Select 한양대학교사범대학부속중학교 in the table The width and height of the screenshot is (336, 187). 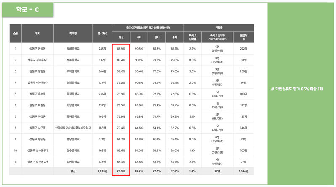click(x=73, y=127)
